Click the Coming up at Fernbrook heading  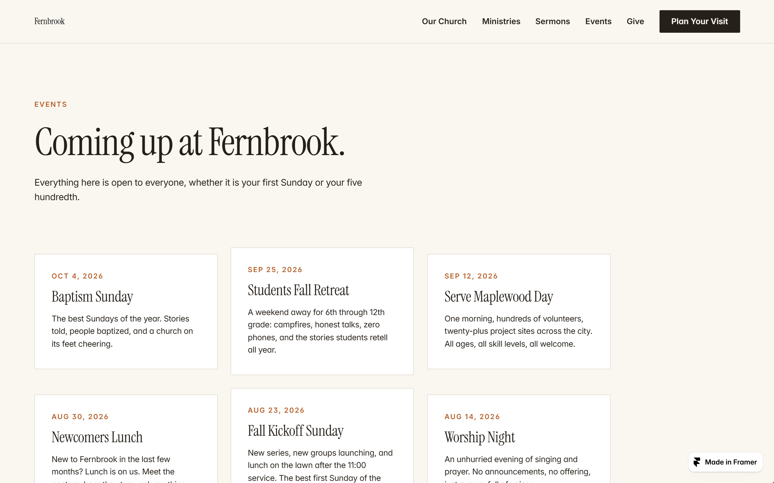pyautogui.click(x=189, y=142)
